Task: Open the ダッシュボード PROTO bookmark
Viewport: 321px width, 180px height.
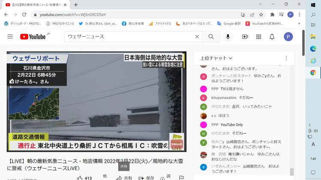Action: 23,23
